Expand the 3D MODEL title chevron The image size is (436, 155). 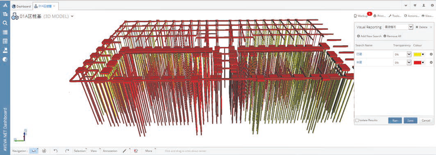tap(72, 16)
